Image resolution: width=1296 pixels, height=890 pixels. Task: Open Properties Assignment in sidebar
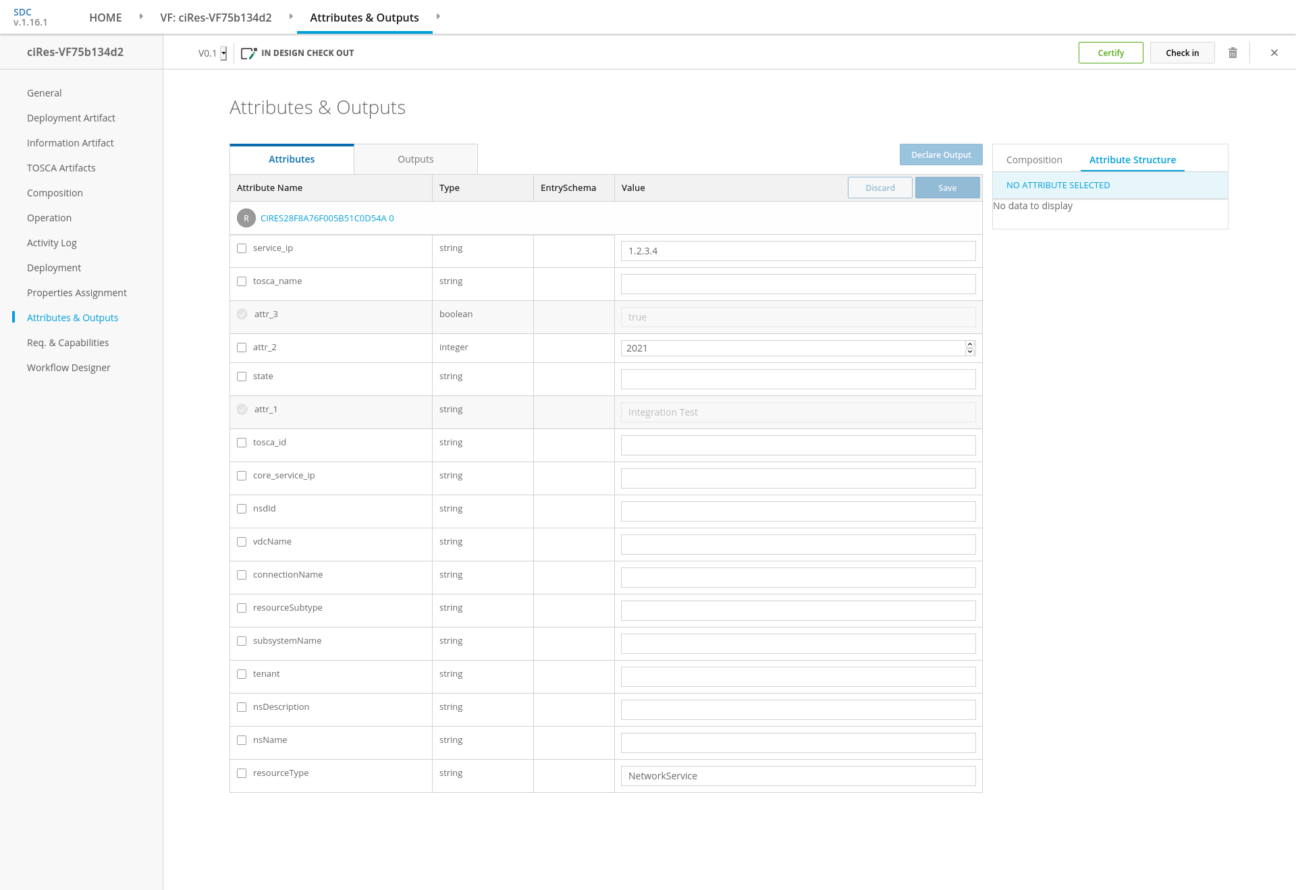coord(76,293)
